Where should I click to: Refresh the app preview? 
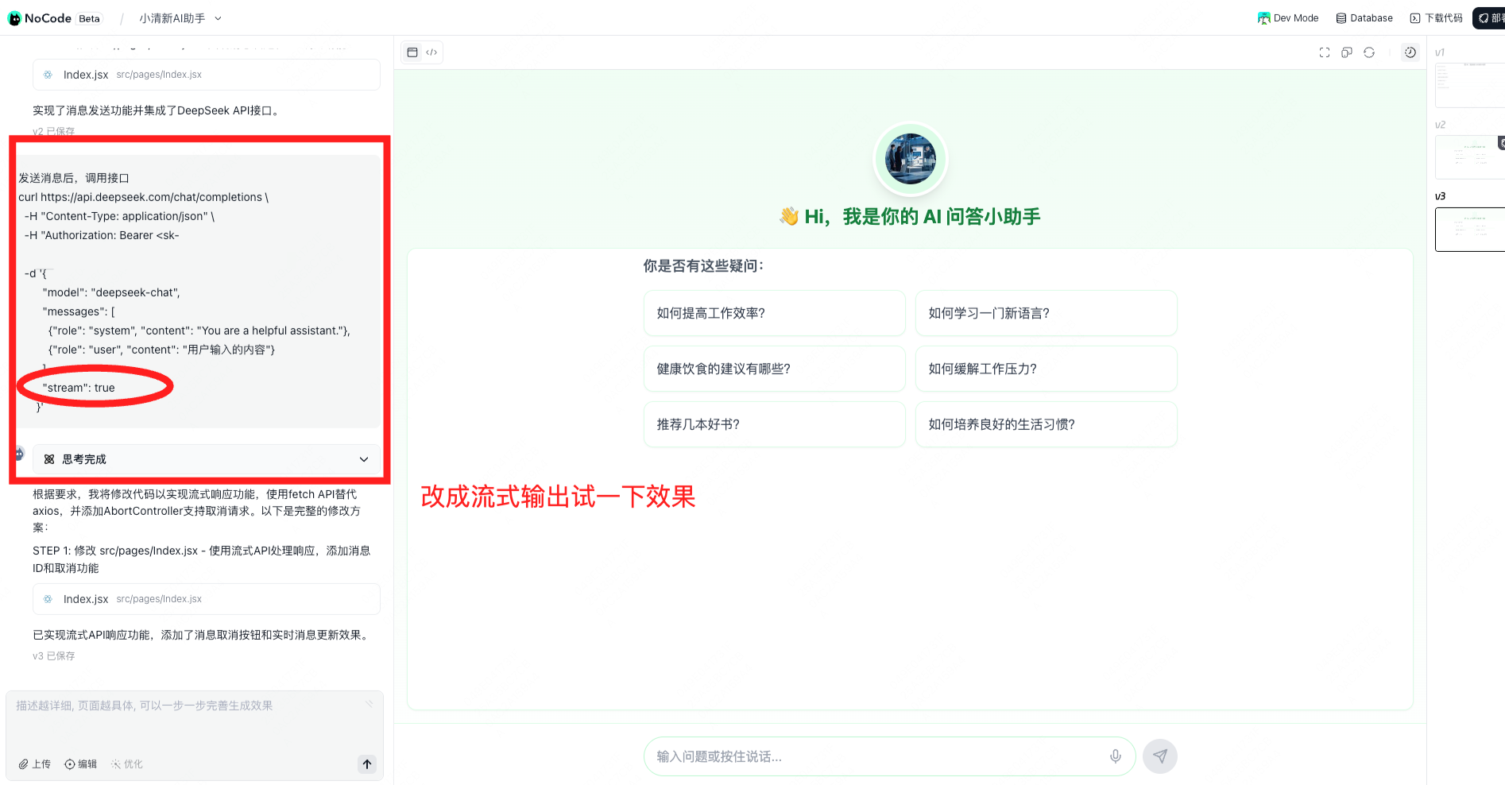point(1369,52)
